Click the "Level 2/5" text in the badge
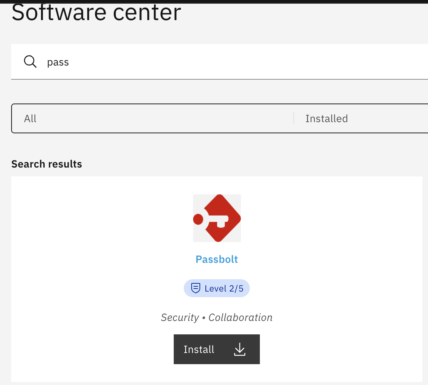This screenshot has width=428, height=385. pyautogui.click(x=224, y=289)
